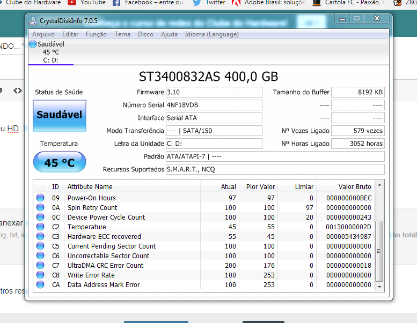Viewport: 417px width, 323px height.
Task: Open the Tema menu
Action: click(122, 34)
